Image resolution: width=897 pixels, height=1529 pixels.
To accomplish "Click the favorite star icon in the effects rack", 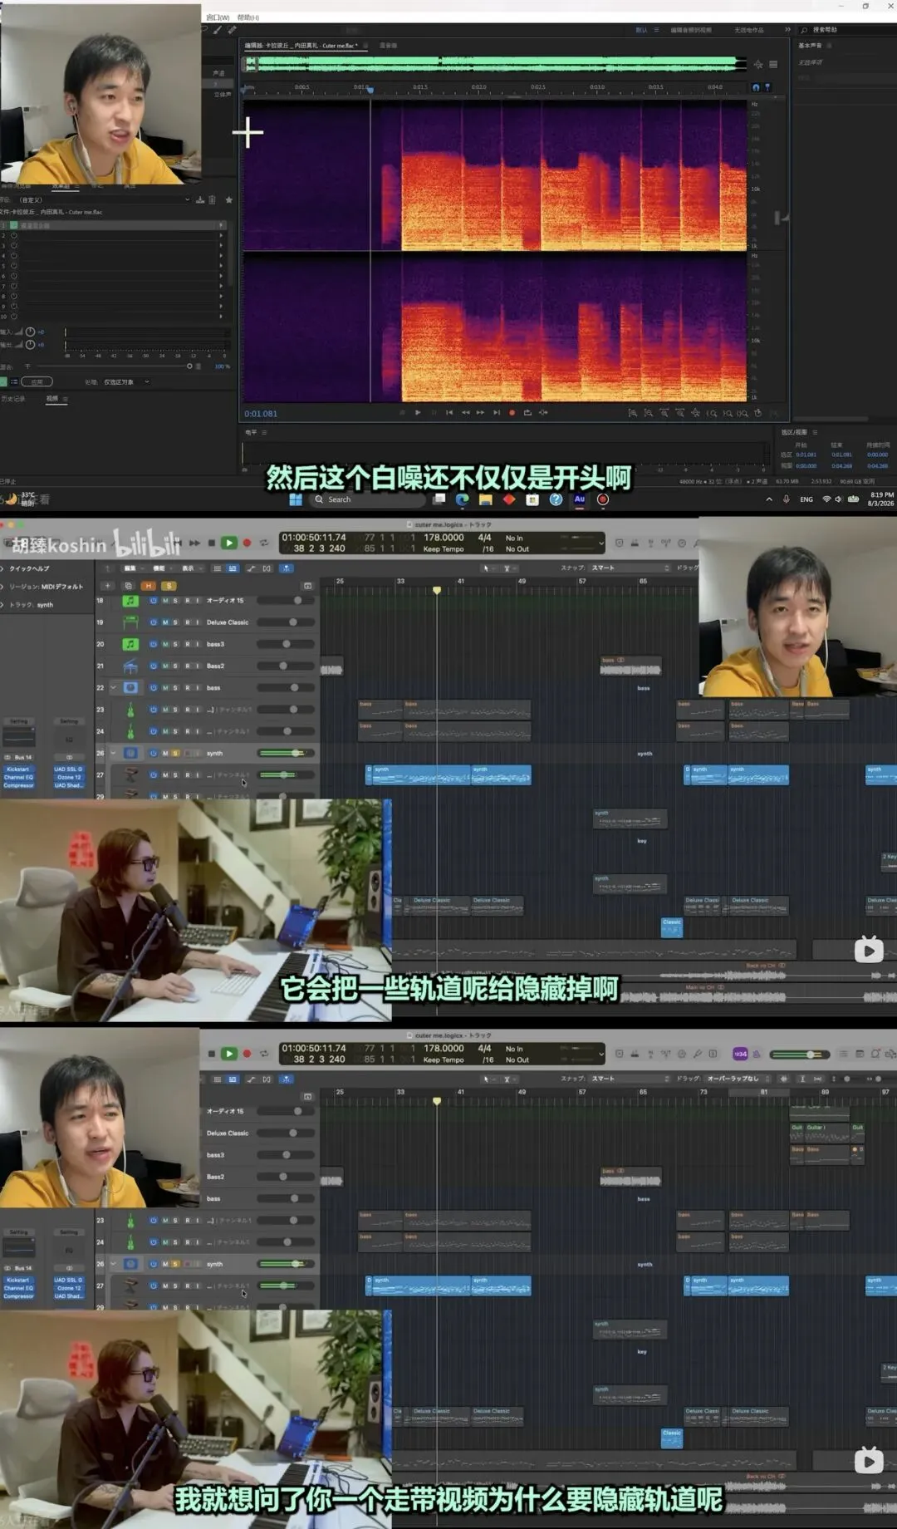I will [x=228, y=199].
